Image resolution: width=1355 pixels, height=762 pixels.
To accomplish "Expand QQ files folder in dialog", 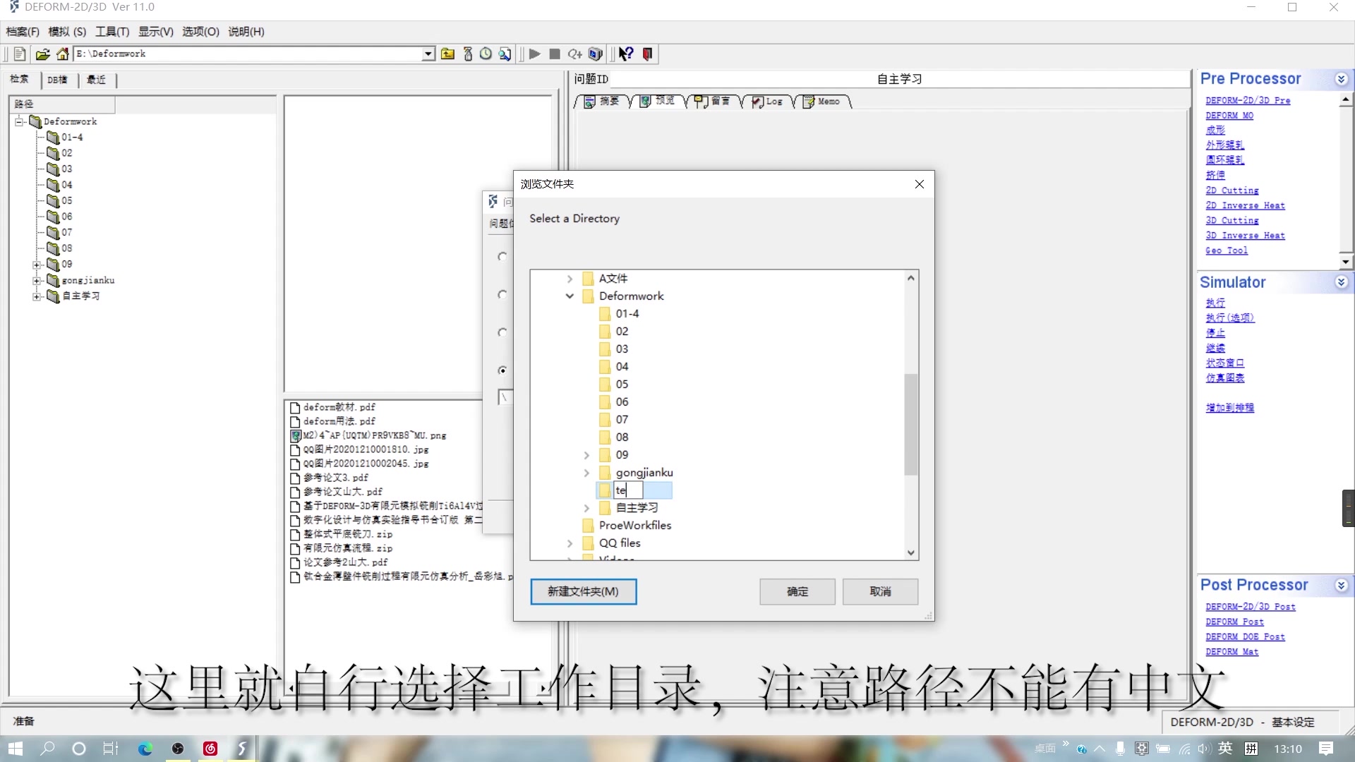I will pyautogui.click(x=570, y=543).
